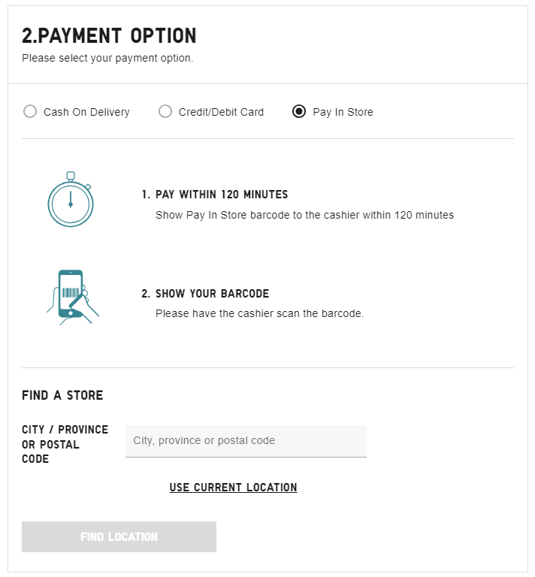This screenshot has height=577, width=535.
Task: Click the phone barcode scan icon
Action: click(72, 297)
